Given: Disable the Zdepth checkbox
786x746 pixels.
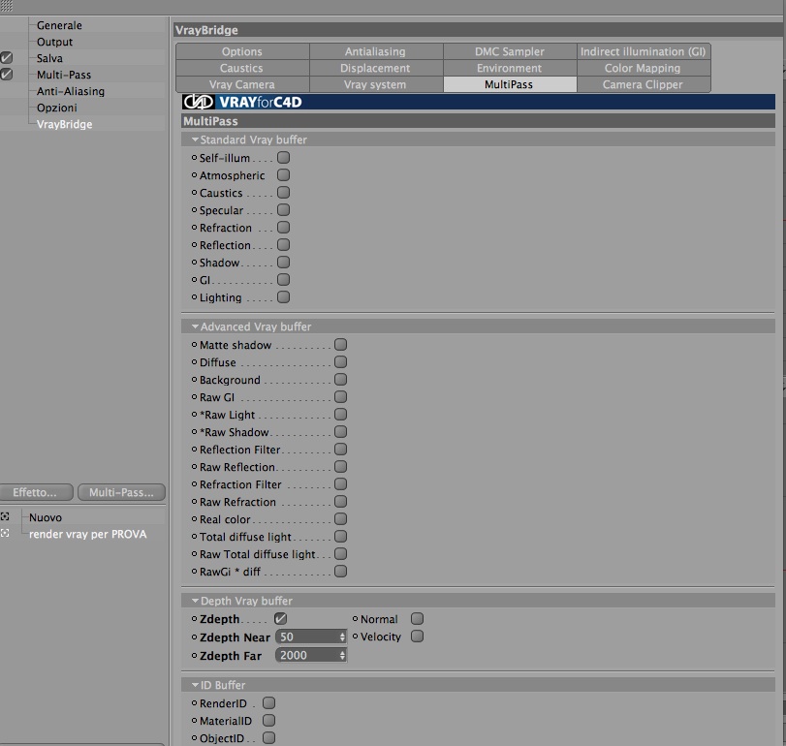Looking at the screenshot, I should coord(281,619).
